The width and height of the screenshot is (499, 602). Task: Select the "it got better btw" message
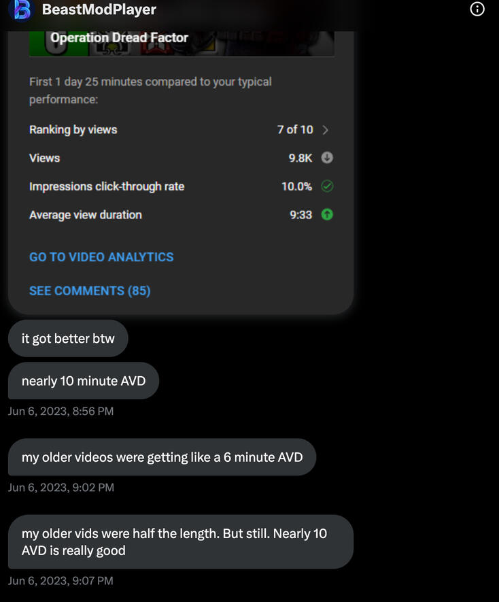point(68,339)
